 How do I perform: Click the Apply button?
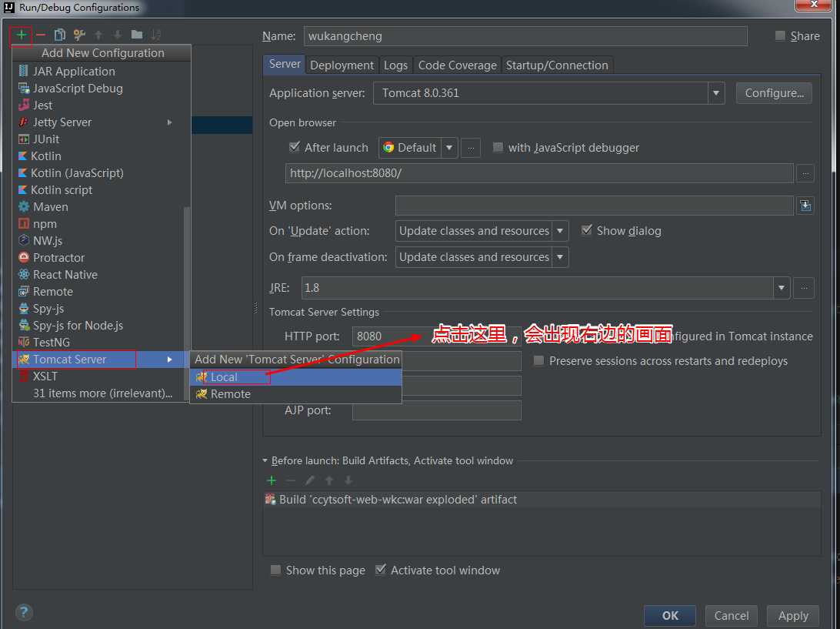coord(793,616)
